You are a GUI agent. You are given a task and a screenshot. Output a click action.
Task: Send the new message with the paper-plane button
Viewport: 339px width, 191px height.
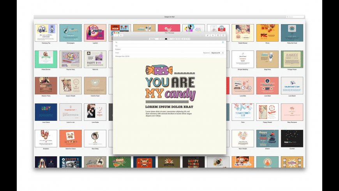(x=116, y=35)
